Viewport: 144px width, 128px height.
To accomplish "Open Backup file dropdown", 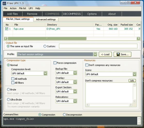I will (75, 73).
